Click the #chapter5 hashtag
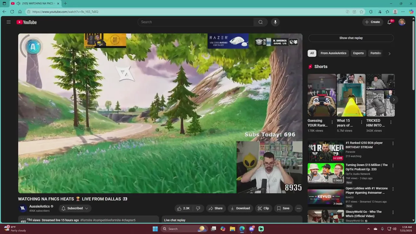The image size is (416, 234). (x=128, y=220)
